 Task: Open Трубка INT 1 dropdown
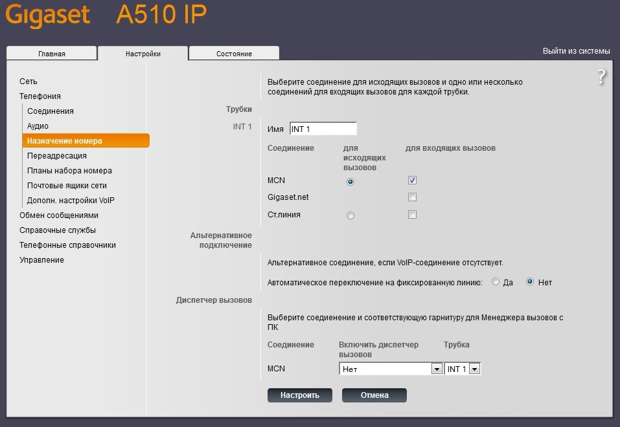pyautogui.click(x=462, y=369)
